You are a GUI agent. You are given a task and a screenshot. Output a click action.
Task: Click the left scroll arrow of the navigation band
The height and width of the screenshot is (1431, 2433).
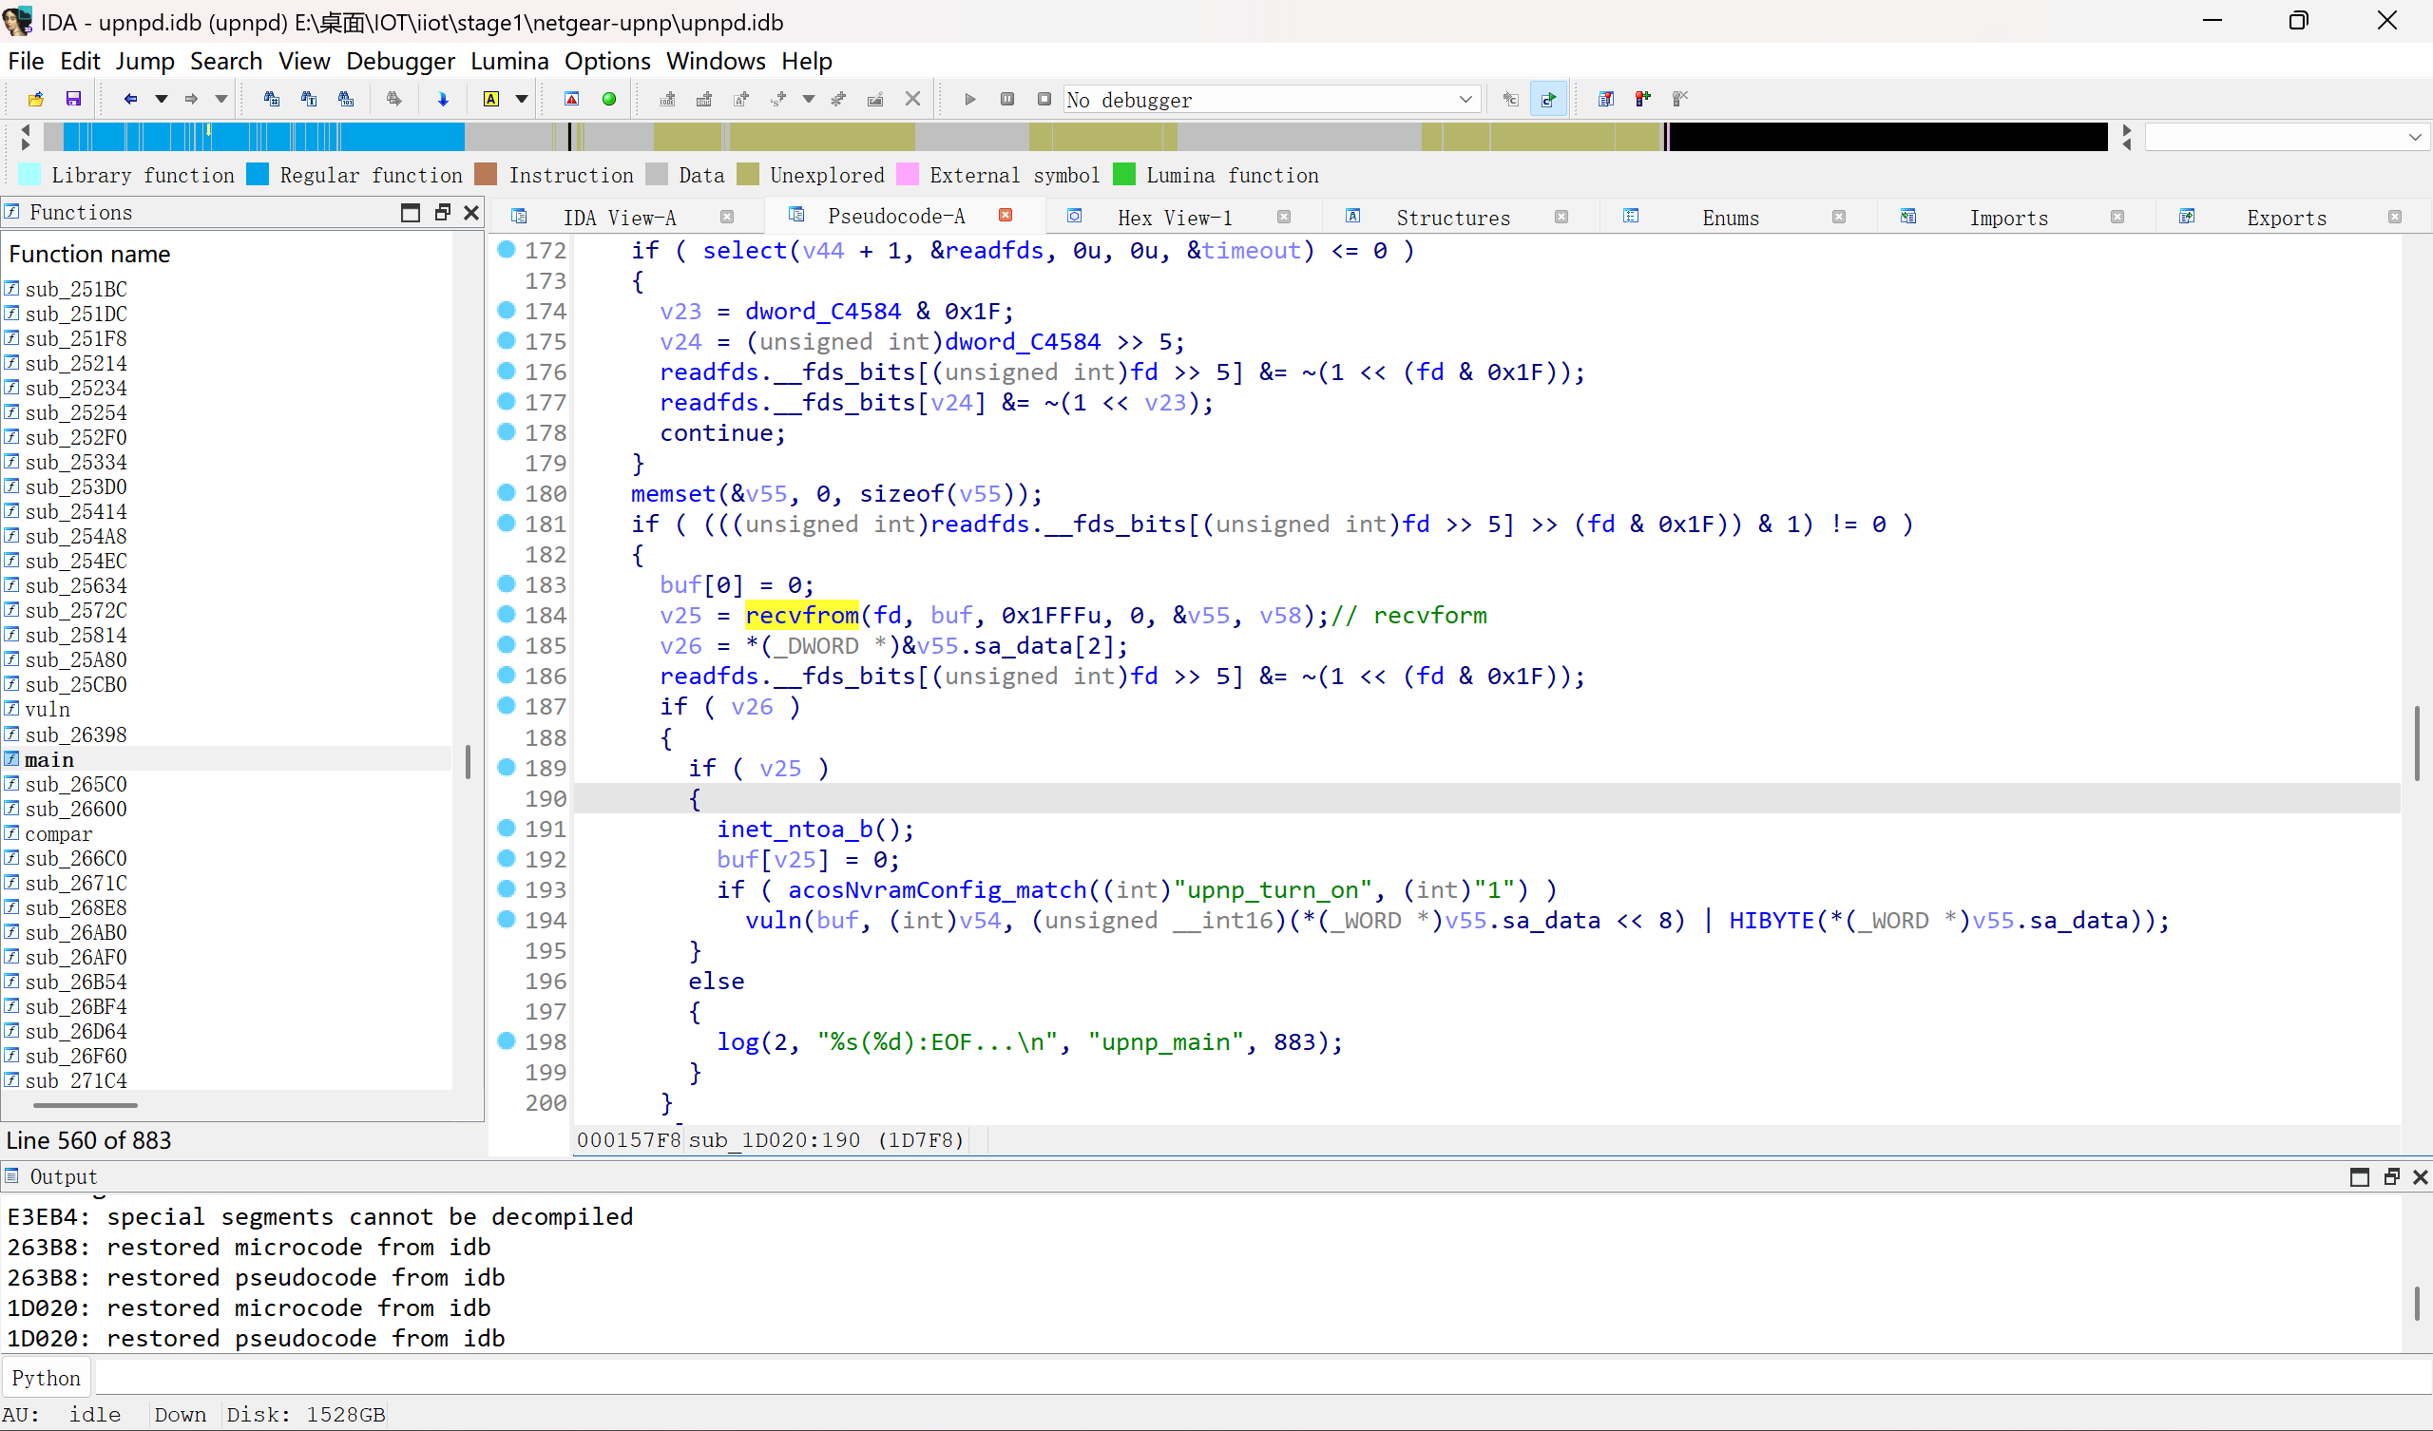tap(25, 129)
